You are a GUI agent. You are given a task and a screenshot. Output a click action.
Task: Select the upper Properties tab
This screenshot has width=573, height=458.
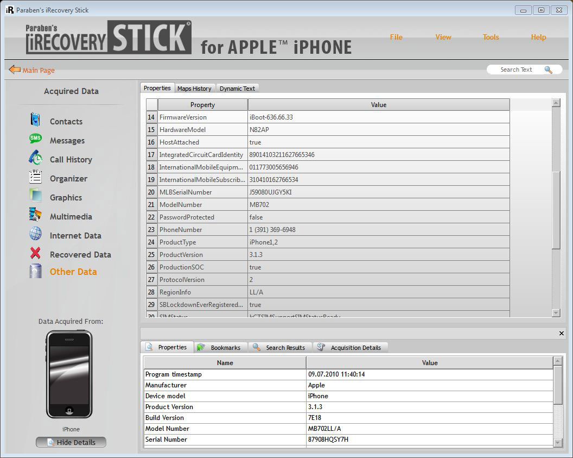pos(157,88)
